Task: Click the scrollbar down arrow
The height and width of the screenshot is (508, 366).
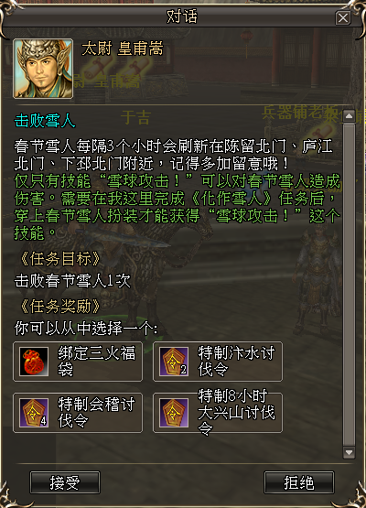Action: tap(349, 452)
